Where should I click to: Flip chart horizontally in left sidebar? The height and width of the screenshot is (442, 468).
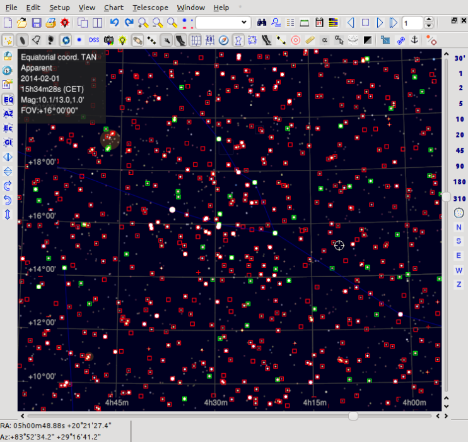pyautogui.click(x=8, y=157)
